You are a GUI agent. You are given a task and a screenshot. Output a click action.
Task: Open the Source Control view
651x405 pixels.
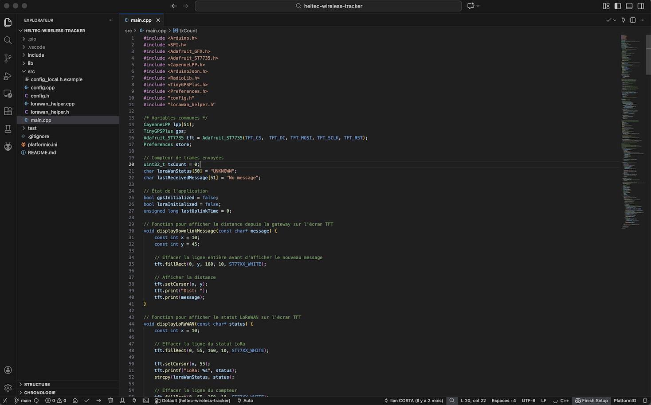pyautogui.click(x=8, y=58)
